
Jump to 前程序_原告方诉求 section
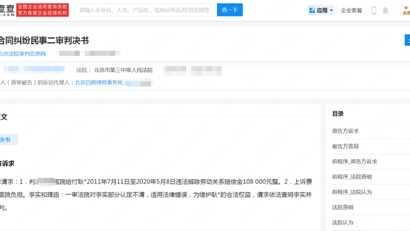pyautogui.click(x=354, y=161)
